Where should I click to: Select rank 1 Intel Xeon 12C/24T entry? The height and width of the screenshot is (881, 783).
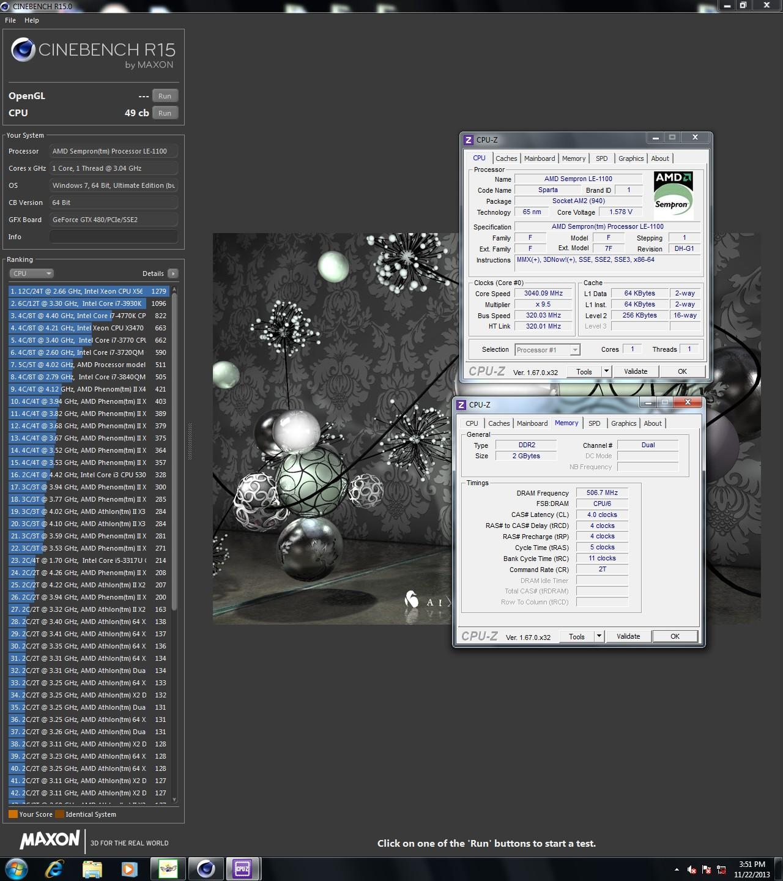tap(89, 291)
